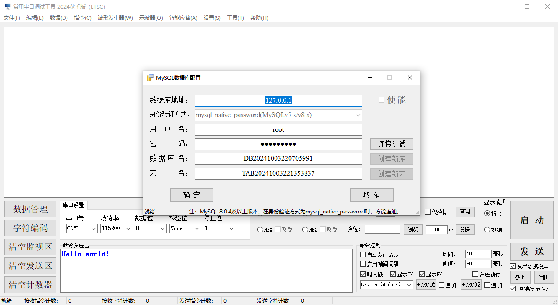The width and height of the screenshot is (558, 305).
Task: Click into the 数据库名 input field
Action: (278, 158)
